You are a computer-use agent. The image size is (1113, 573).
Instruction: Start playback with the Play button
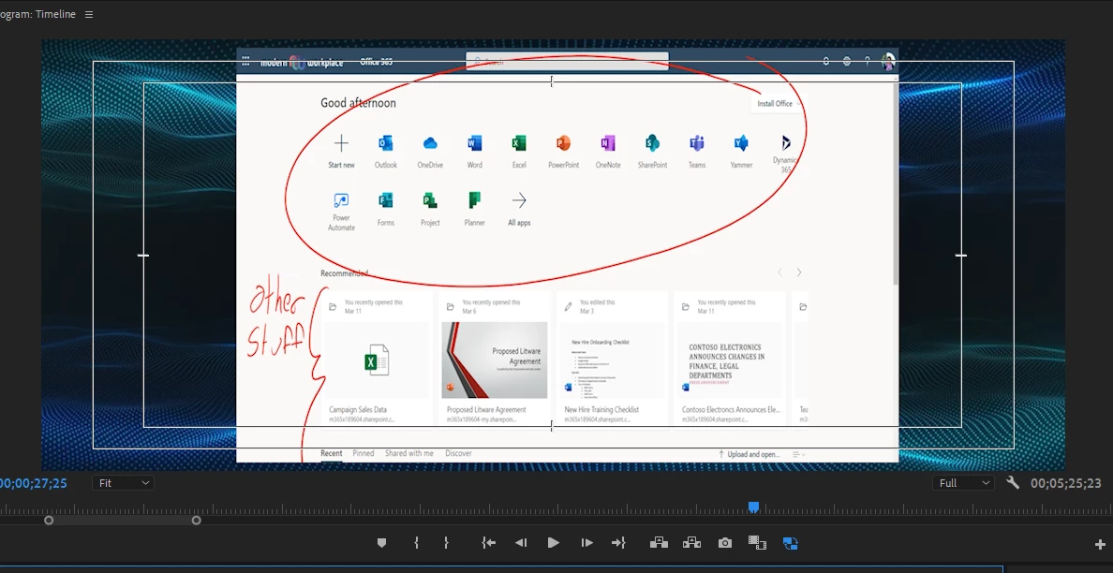(x=554, y=543)
